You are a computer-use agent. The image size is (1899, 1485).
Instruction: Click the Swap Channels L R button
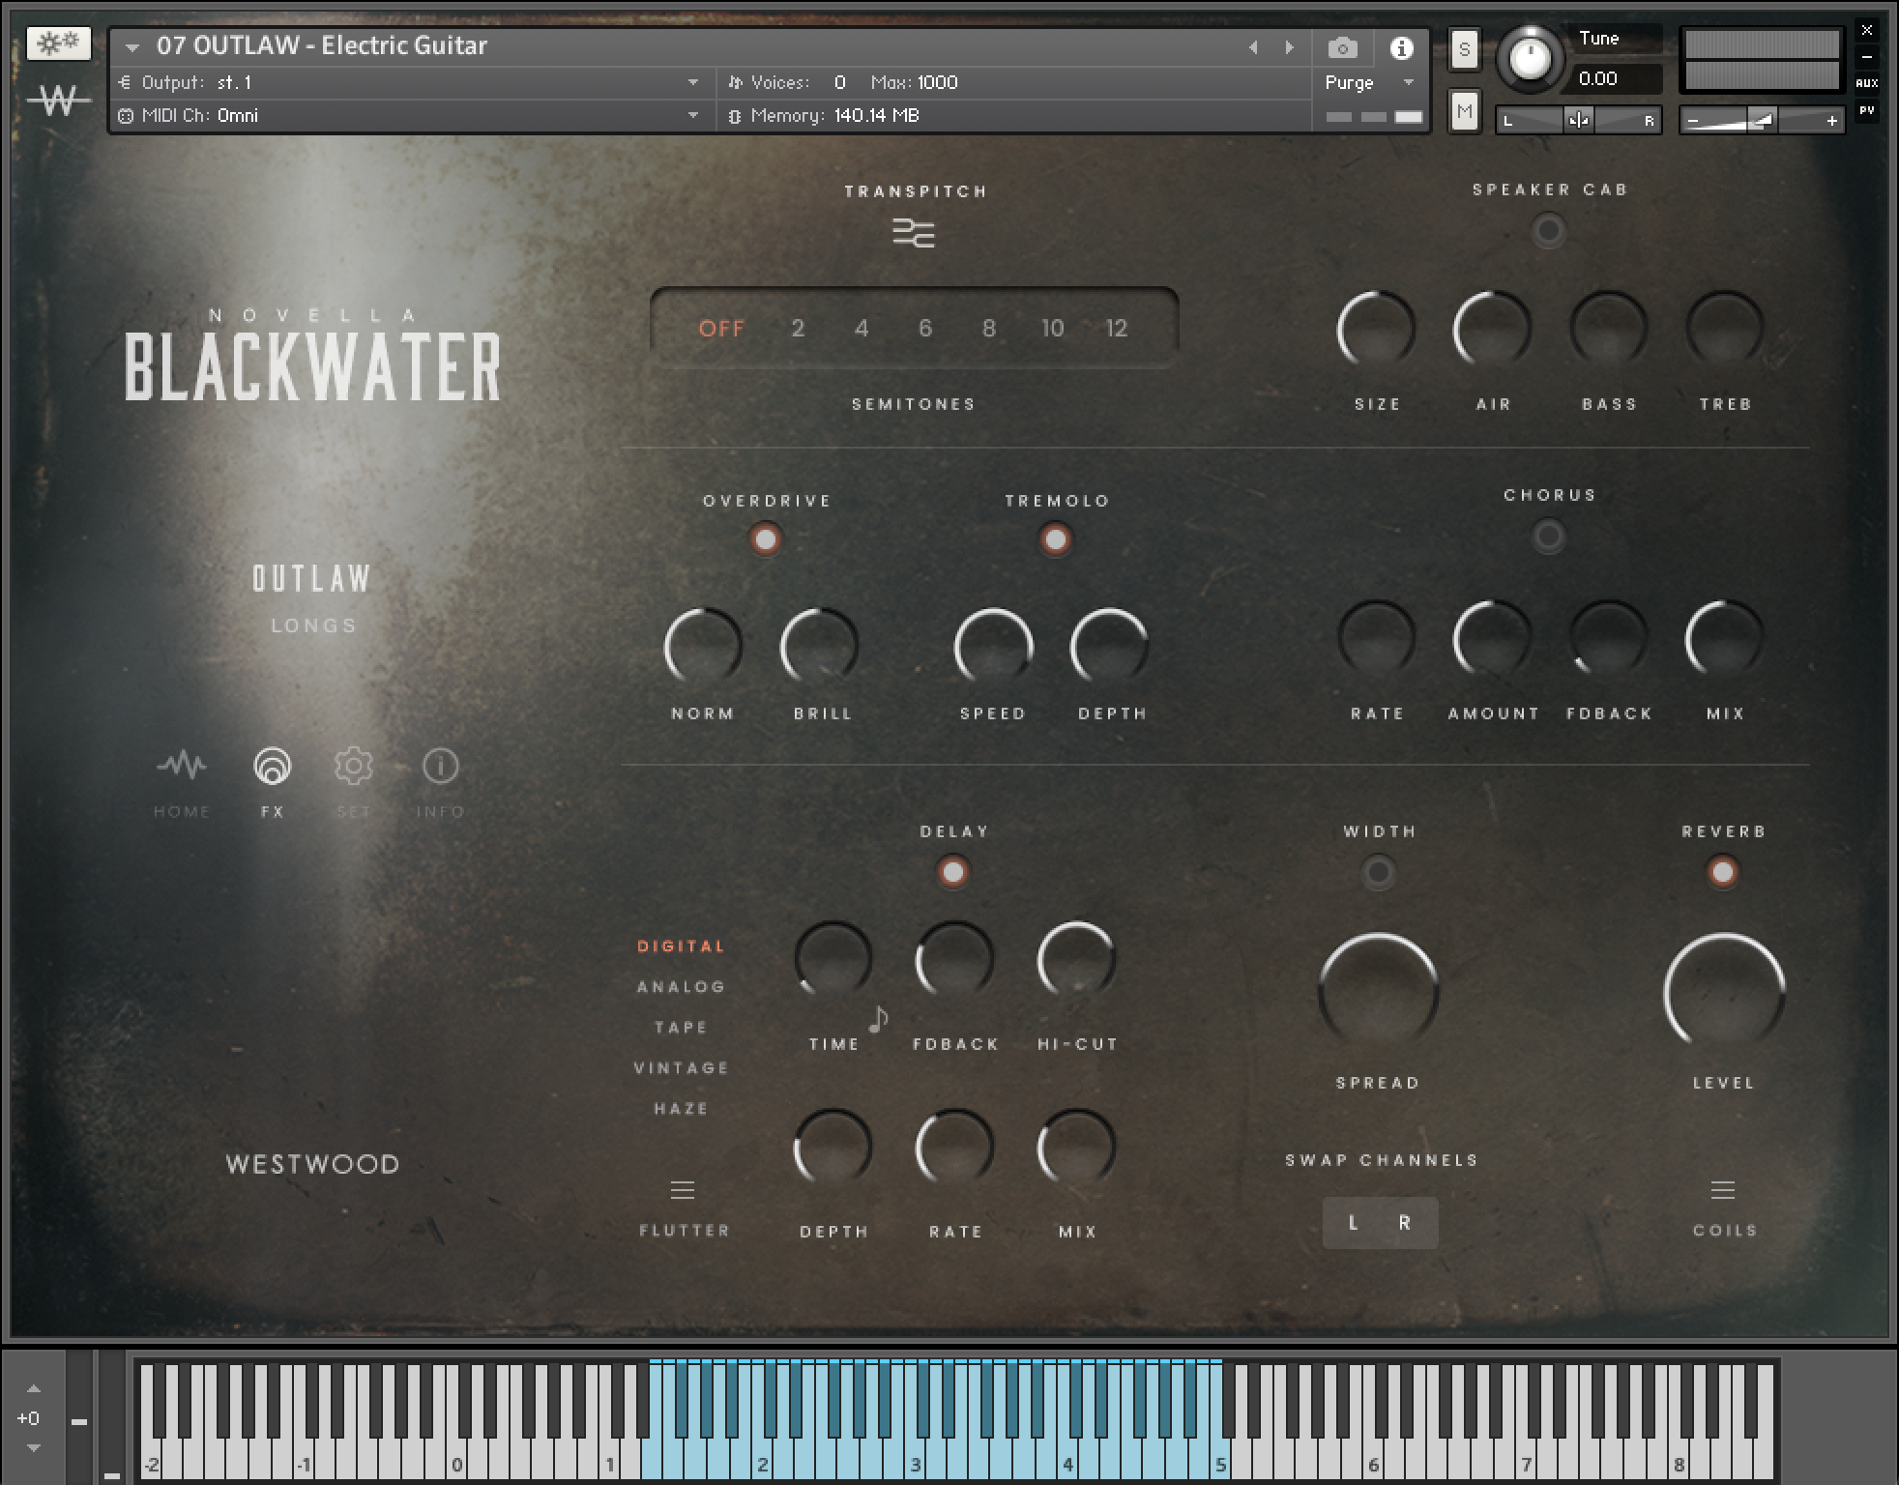pos(1380,1223)
